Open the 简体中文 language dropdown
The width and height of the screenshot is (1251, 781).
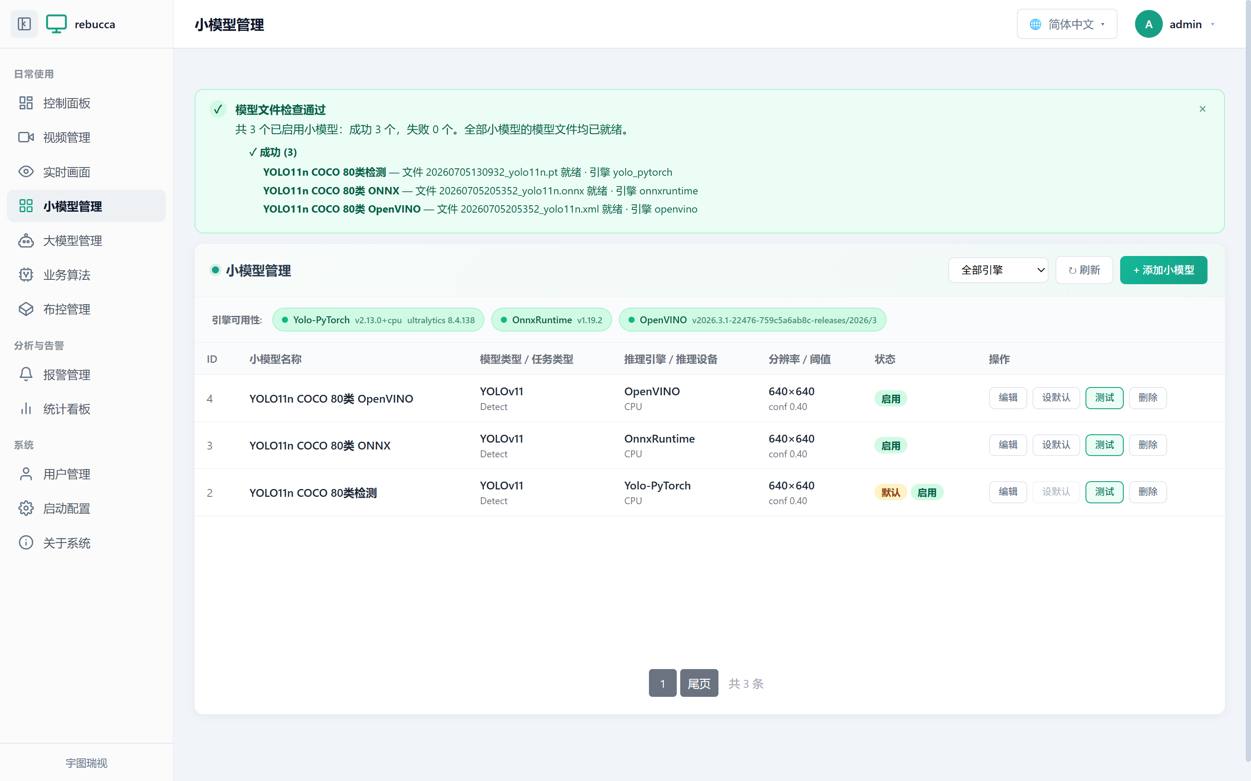(1066, 24)
